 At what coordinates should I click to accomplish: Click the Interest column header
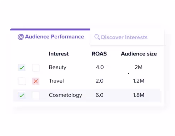59,54
